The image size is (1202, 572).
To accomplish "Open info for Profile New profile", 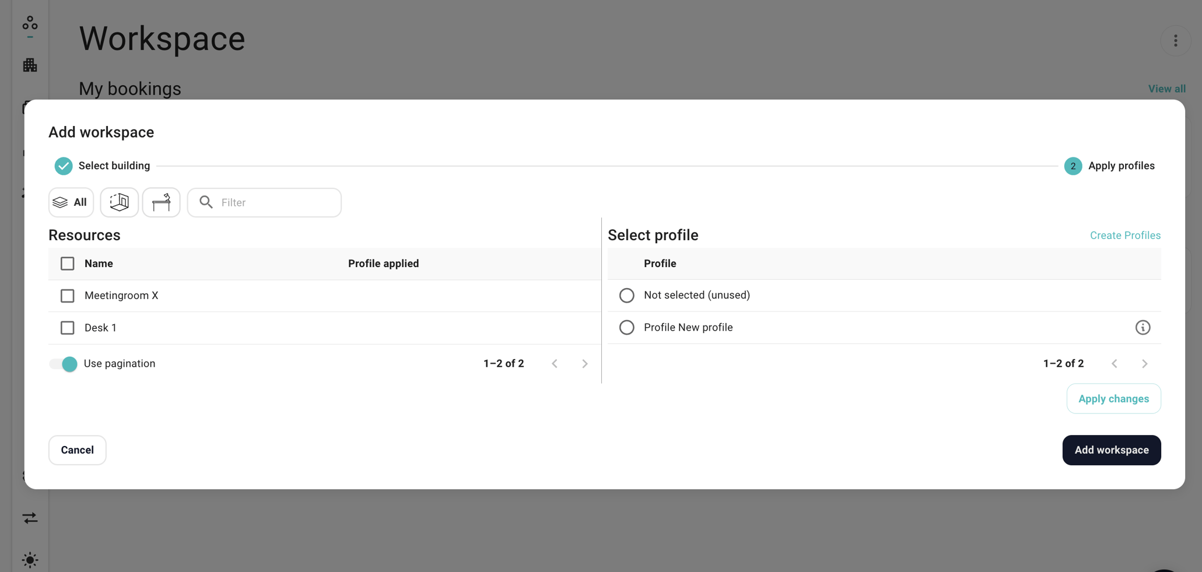I will click(1143, 328).
